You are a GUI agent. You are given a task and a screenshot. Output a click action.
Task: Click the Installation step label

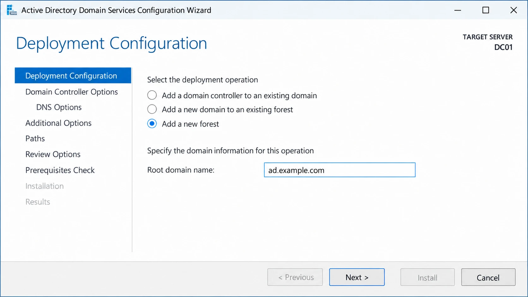coord(45,186)
